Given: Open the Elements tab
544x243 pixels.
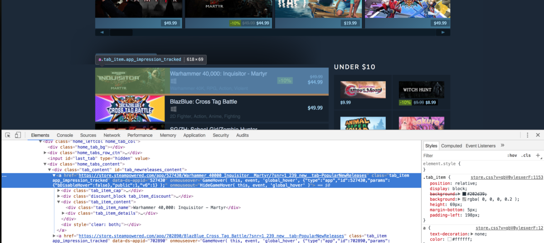Looking at the screenshot, I should 40,135.
